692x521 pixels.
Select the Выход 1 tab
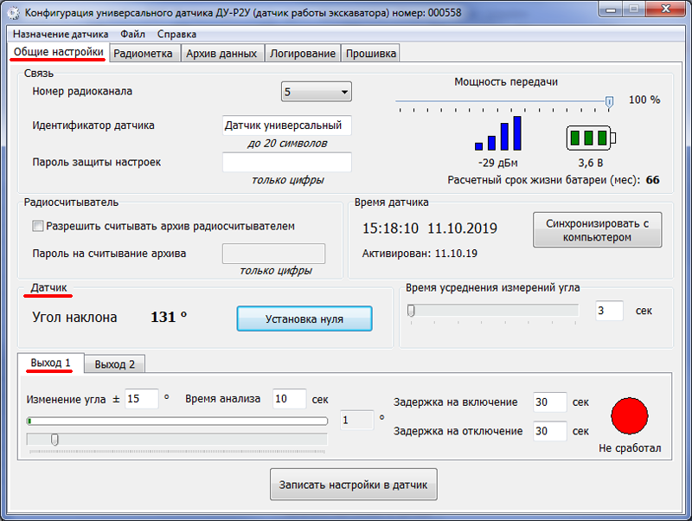(51, 363)
